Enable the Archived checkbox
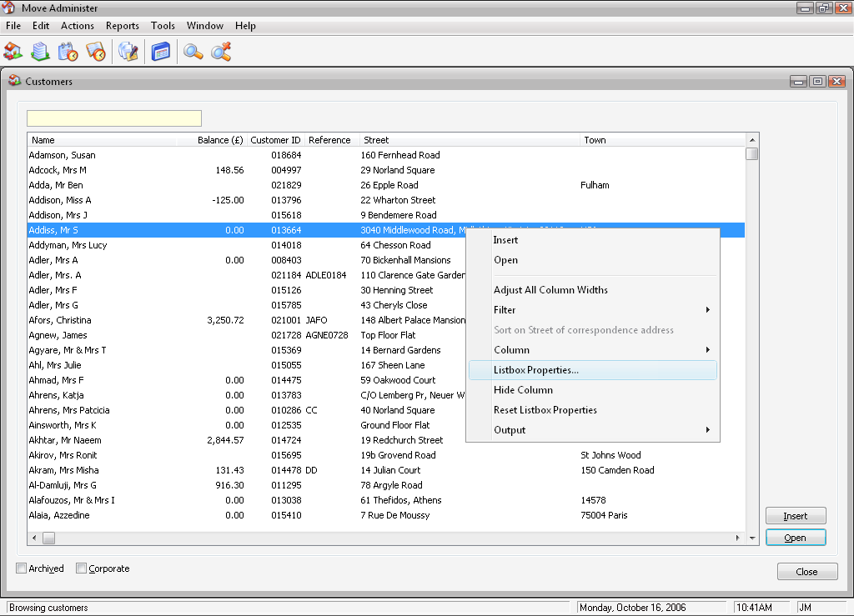The width and height of the screenshot is (854, 616). (x=22, y=568)
